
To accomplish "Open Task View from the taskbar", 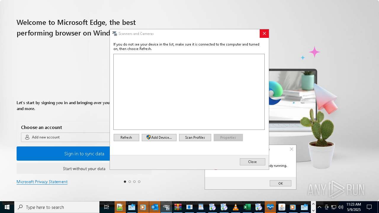I will pos(107,207).
